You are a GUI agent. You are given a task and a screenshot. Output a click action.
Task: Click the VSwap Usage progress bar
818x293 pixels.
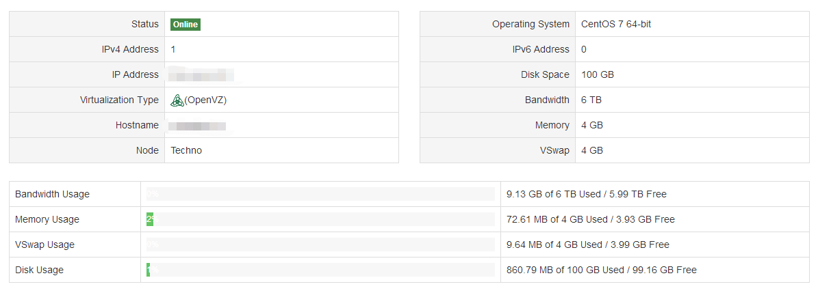pos(320,245)
